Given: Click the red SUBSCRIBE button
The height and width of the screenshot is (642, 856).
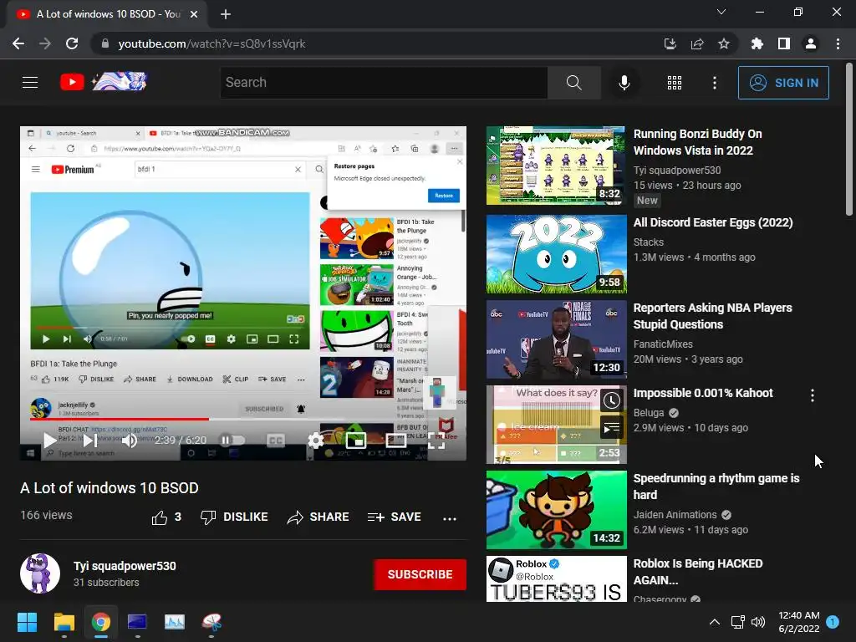Looking at the screenshot, I should pos(420,574).
